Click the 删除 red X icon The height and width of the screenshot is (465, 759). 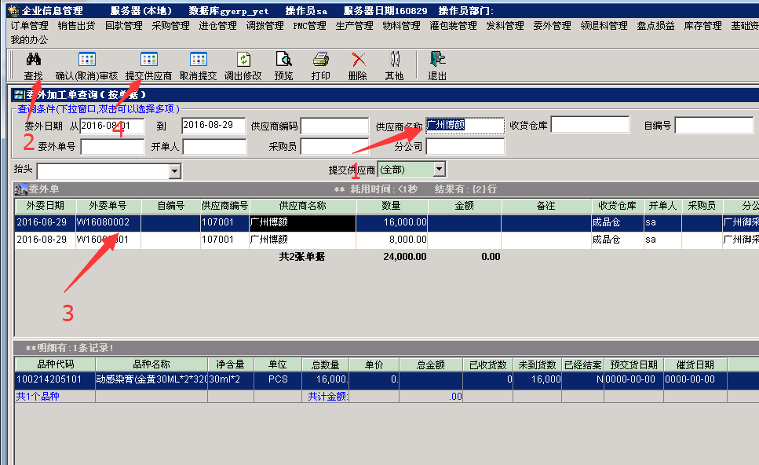[x=357, y=60]
